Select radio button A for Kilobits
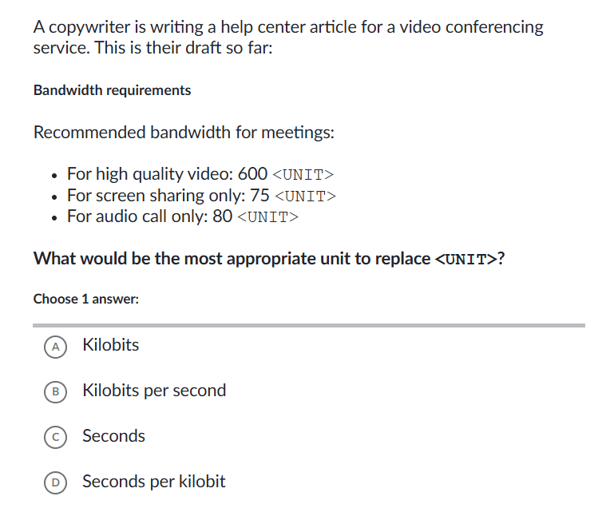 [x=55, y=346]
